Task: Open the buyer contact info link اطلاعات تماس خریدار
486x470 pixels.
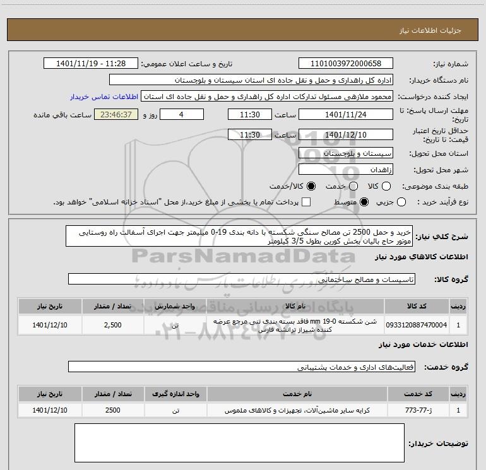Action: point(104,97)
